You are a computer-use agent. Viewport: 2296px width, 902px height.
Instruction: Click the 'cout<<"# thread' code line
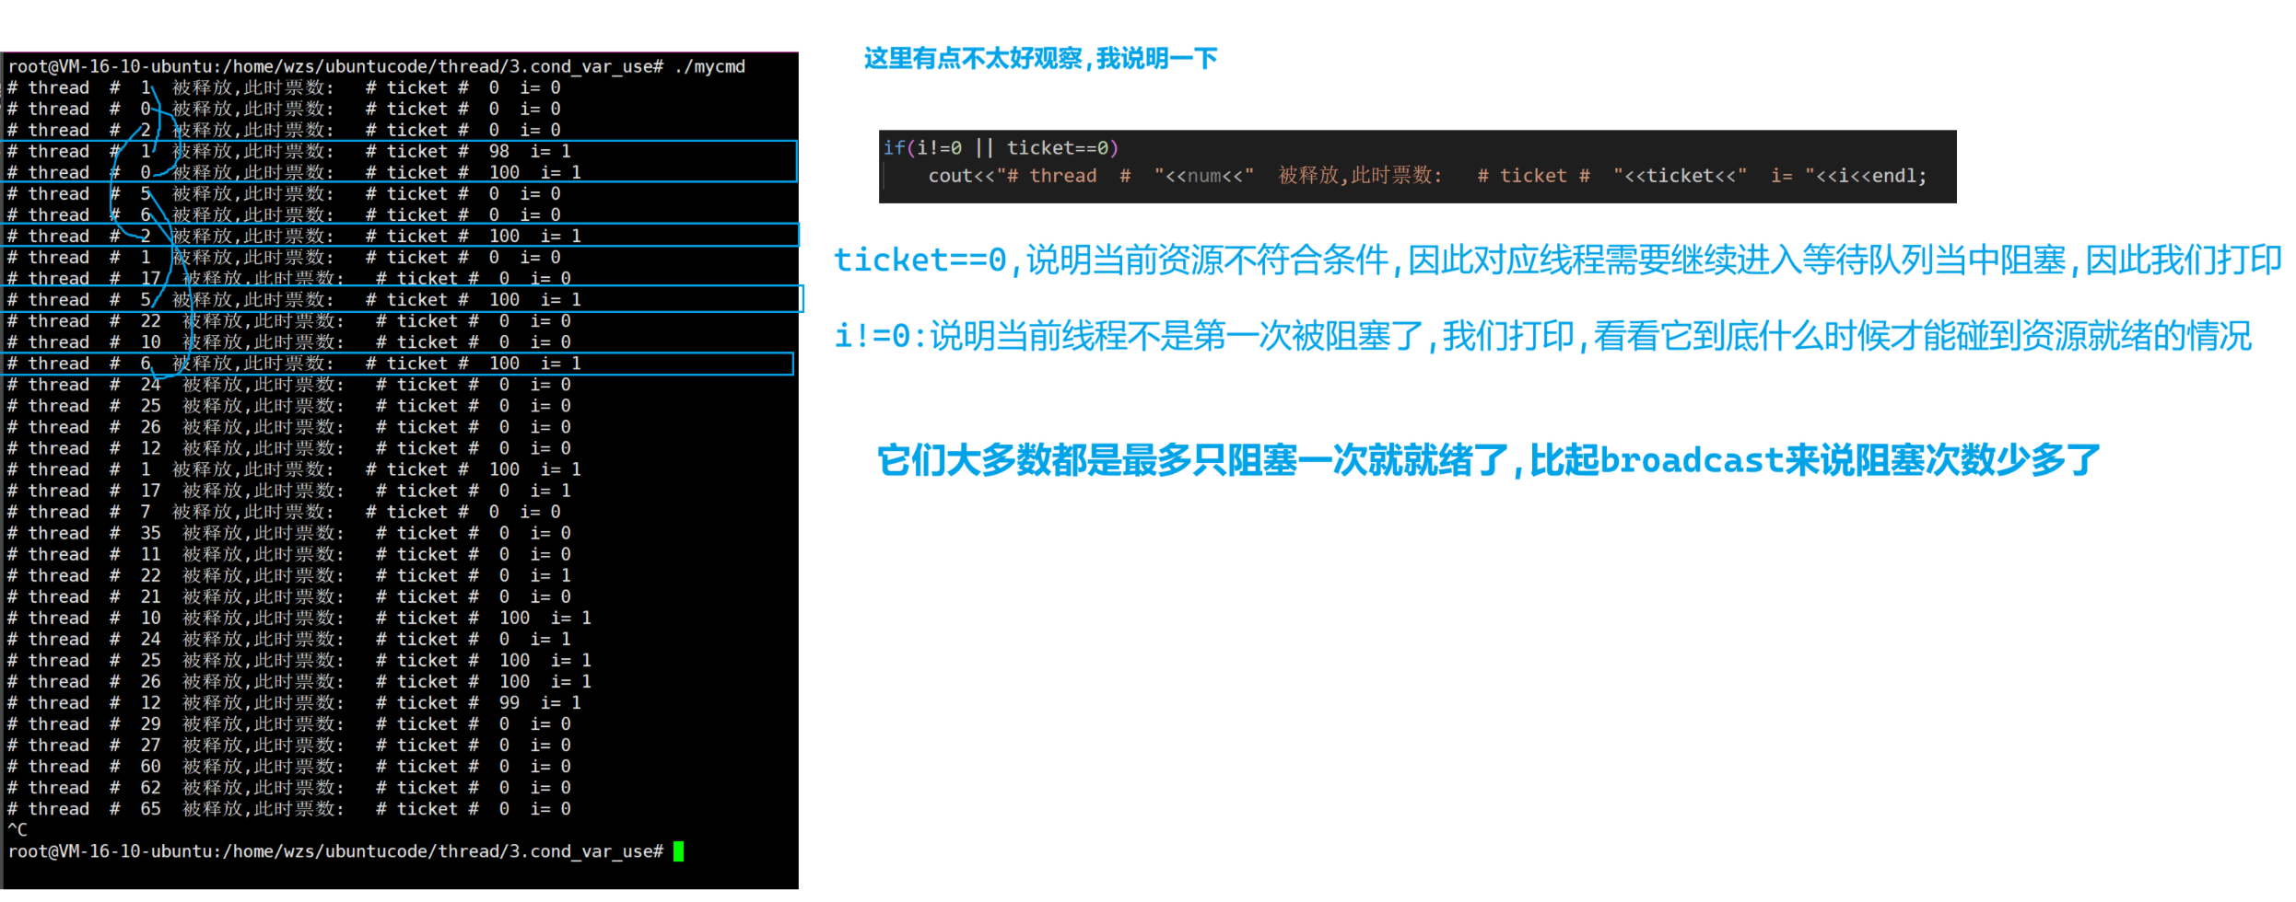[x=1427, y=176]
